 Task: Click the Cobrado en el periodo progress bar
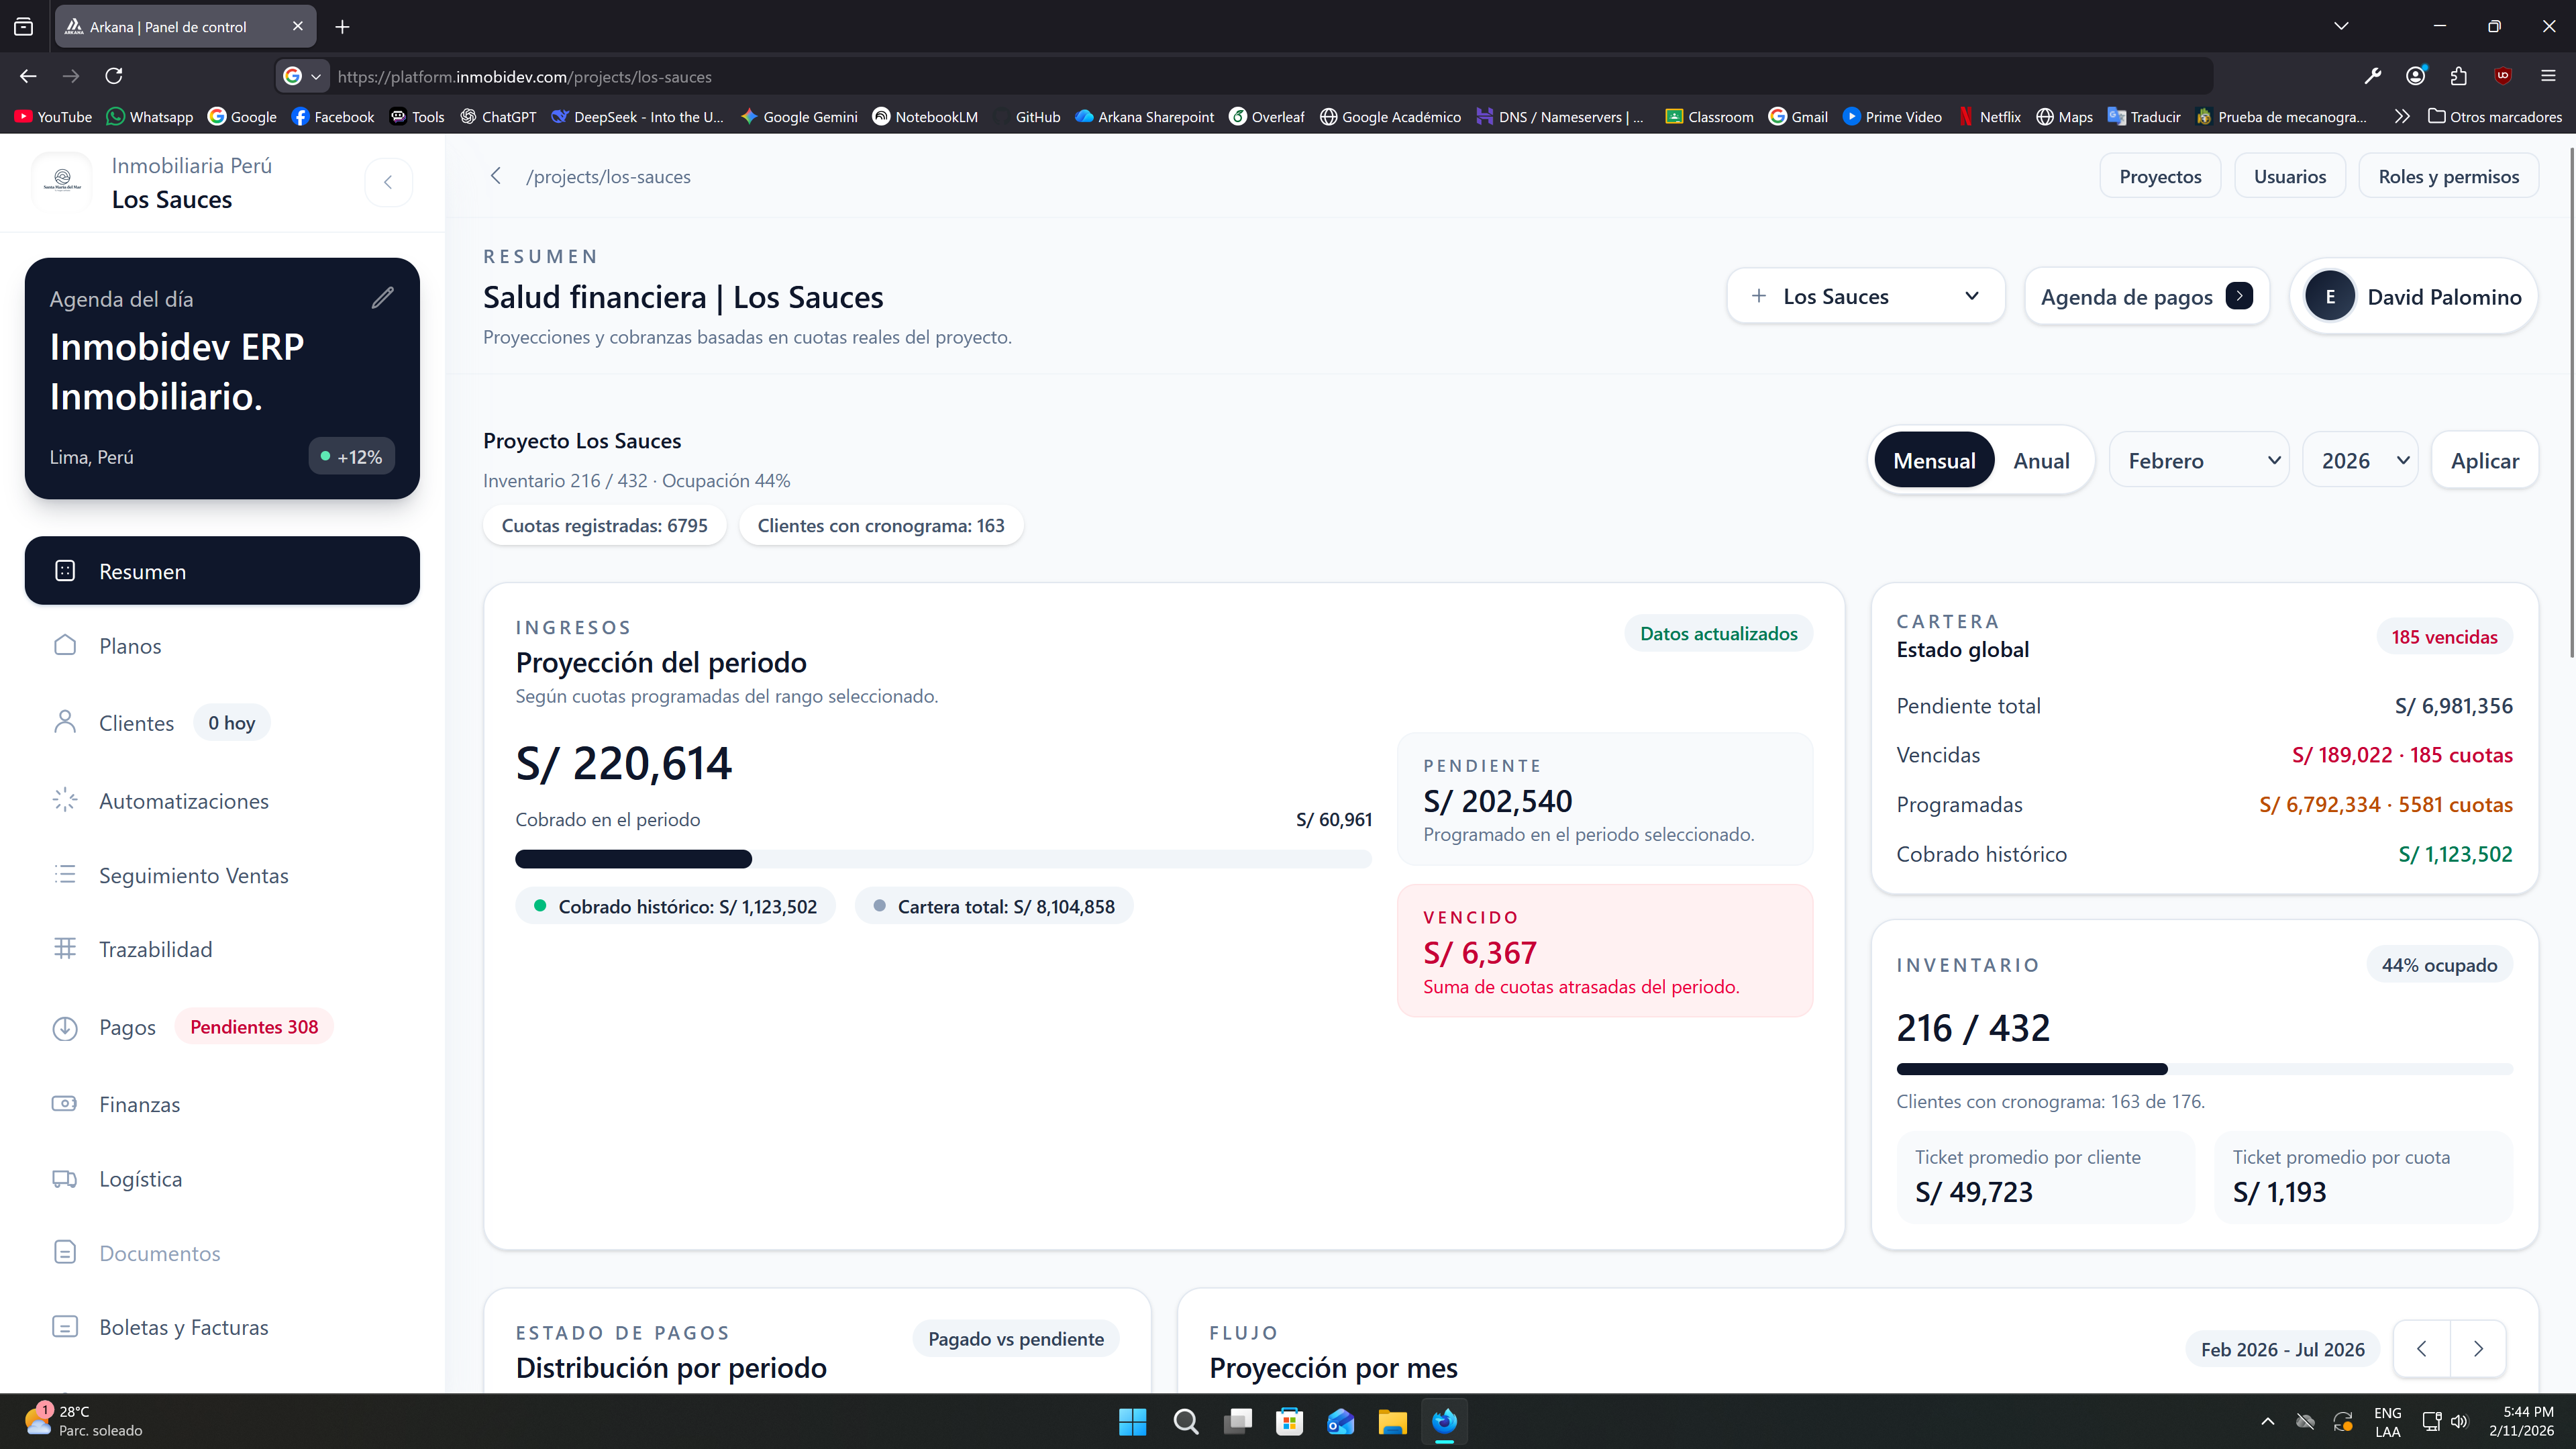click(943, 859)
